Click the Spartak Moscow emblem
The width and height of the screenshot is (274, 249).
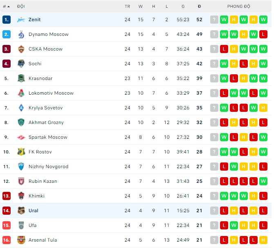21,137
